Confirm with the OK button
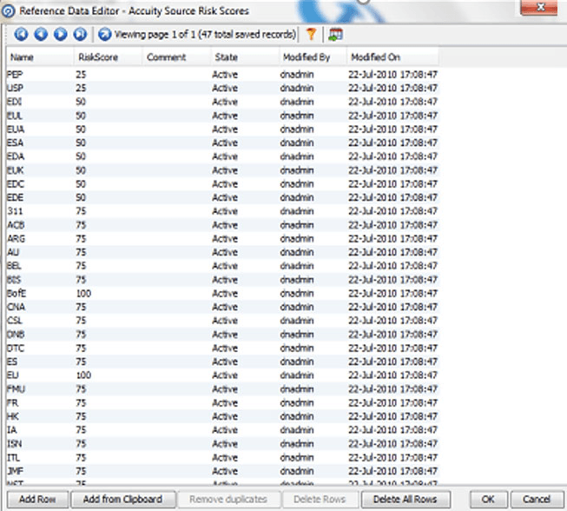 tap(488, 500)
